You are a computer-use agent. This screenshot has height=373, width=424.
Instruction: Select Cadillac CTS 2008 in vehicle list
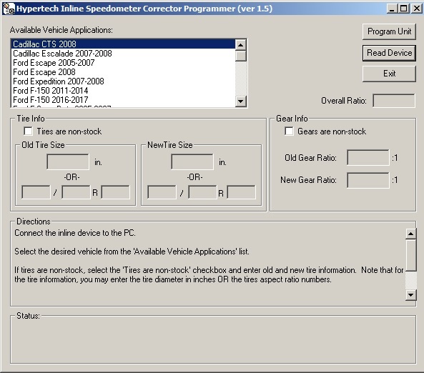(x=123, y=44)
